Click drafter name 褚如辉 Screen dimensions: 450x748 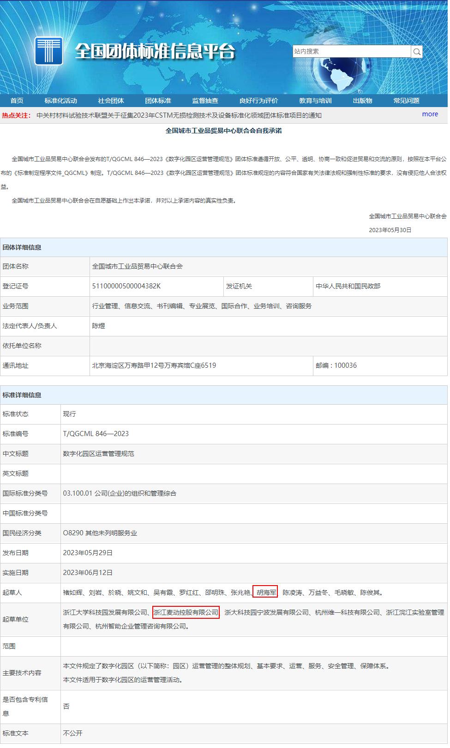[73, 592]
